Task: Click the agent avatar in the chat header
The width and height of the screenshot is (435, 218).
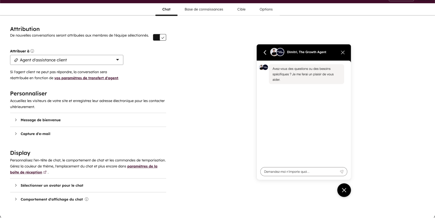Action: click(277, 52)
